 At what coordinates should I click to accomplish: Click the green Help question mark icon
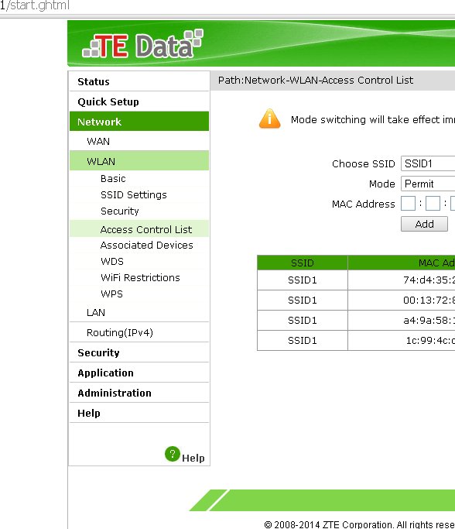click(173, 454)
